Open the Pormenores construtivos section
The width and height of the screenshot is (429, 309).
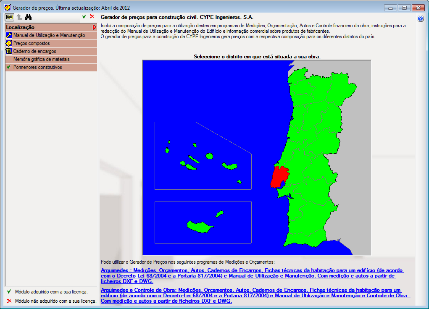click(51, 67)
